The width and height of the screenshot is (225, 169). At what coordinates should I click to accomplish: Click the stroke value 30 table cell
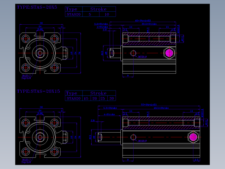pos(112,98)
